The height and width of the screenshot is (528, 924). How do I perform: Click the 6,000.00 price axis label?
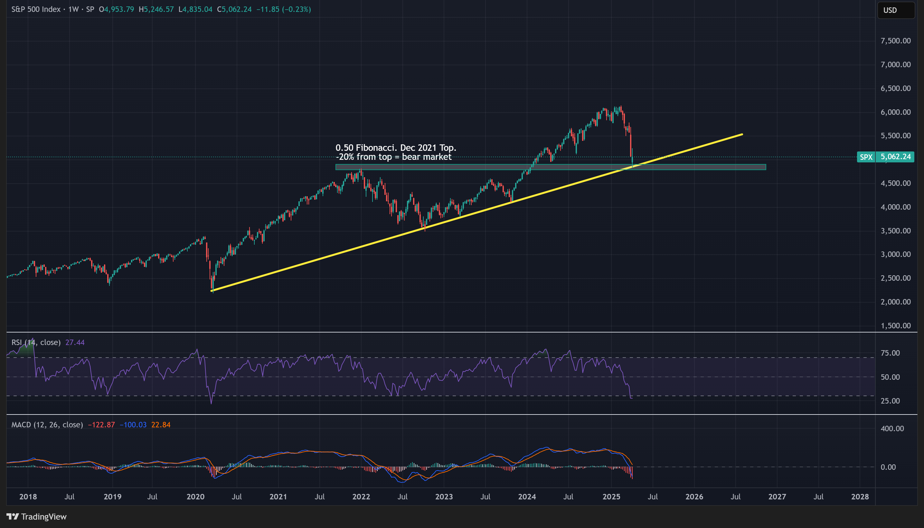point(896,112)
